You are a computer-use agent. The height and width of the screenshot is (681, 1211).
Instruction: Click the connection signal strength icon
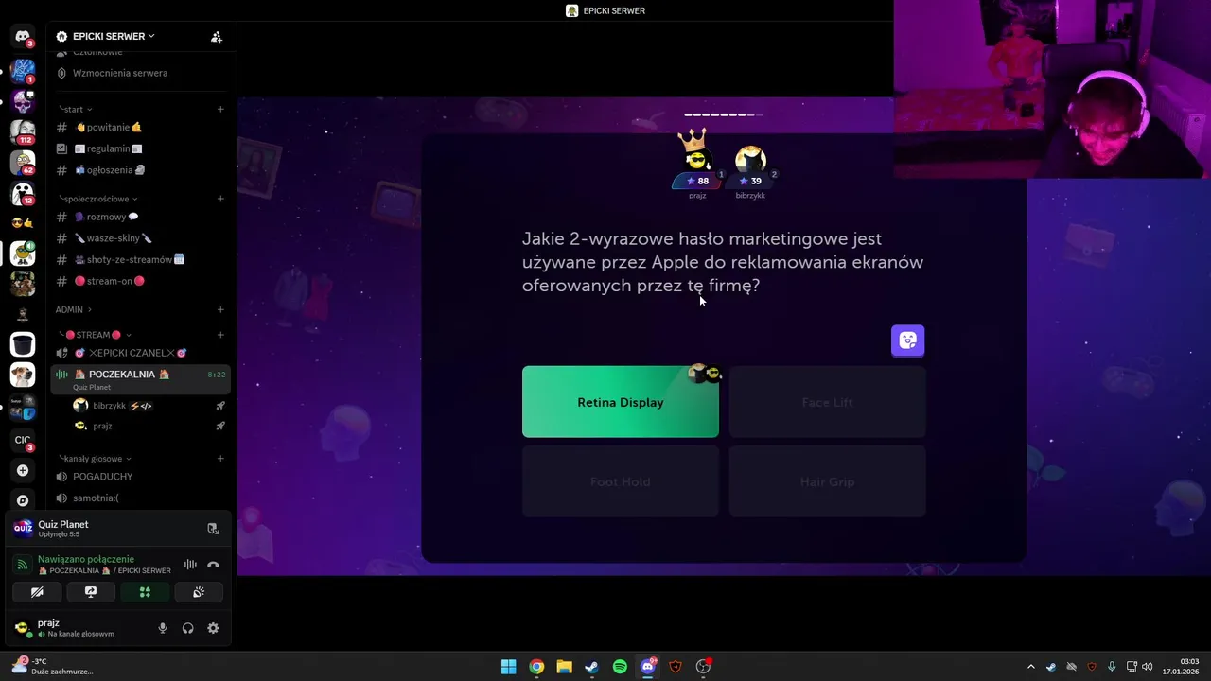(x=23, y=565)
